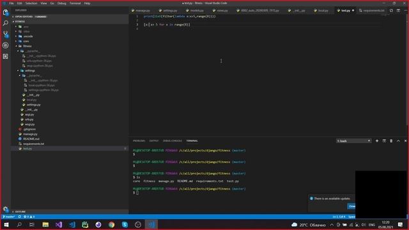Open the Extensions view in activity bar
This screenshot has height=230, width=409.
click(6, 56)
